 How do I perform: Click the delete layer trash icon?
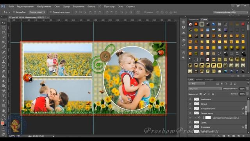click(243, 136)
